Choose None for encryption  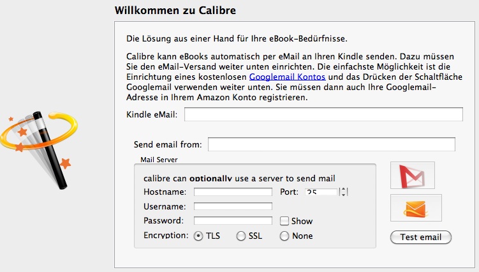[284, 236]
